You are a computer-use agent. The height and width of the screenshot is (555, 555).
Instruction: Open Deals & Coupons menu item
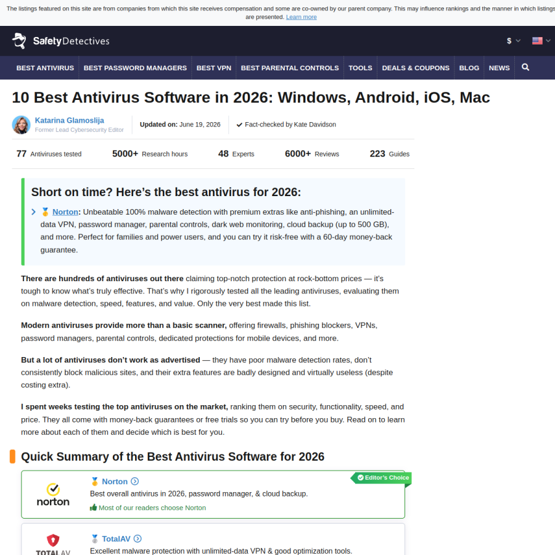coord(416,68)
